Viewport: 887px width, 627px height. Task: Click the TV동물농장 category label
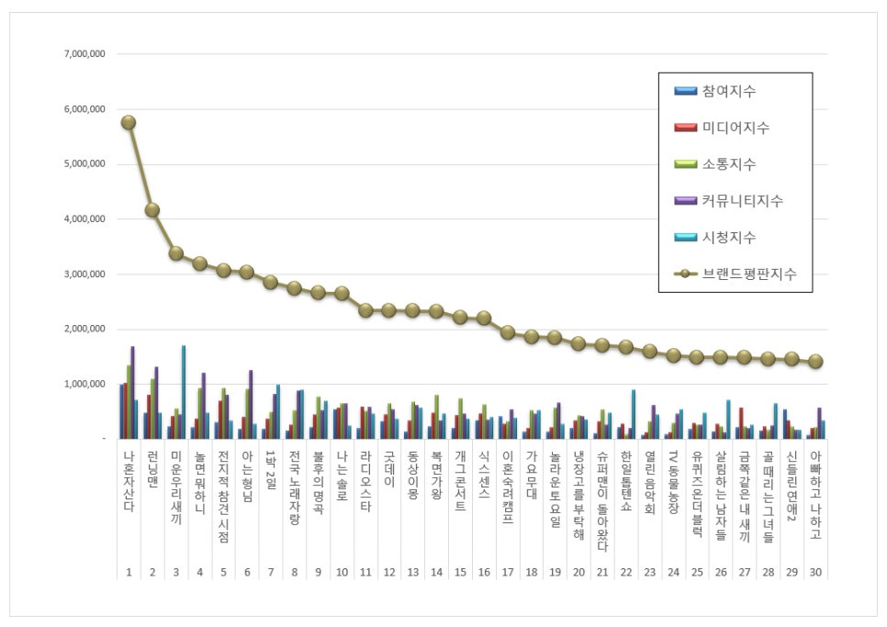point(673,482)
